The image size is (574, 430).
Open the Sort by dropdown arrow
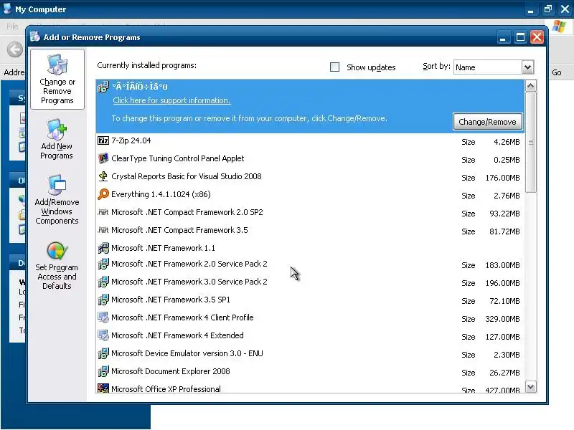pos(527,67)
